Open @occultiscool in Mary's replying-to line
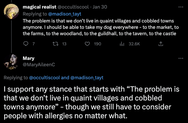The height and width of the screenshot is (123, 188). click(x=44, y=78)
